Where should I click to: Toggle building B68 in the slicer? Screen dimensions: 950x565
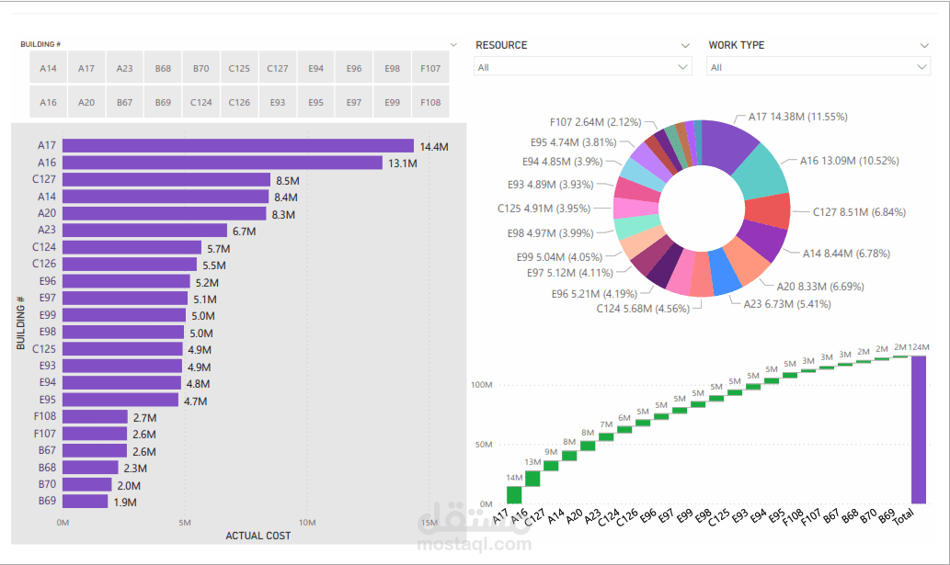[163, 67]
